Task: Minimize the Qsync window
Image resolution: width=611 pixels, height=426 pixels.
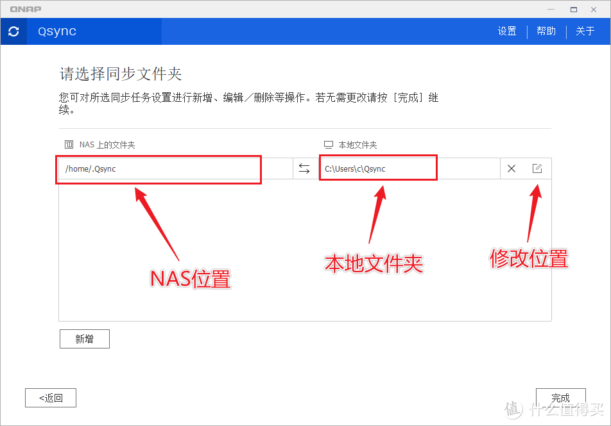Action: pos(551,9)
